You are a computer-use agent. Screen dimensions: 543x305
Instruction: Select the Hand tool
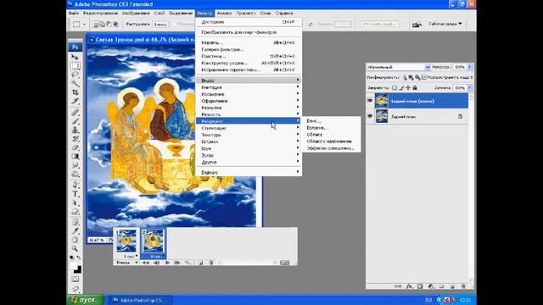coord(76,240)
